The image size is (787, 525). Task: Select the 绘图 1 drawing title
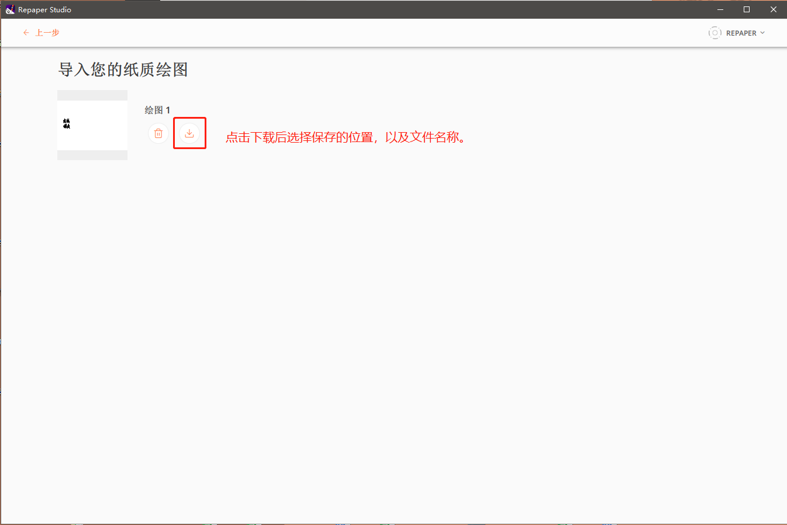click(157, 110)
